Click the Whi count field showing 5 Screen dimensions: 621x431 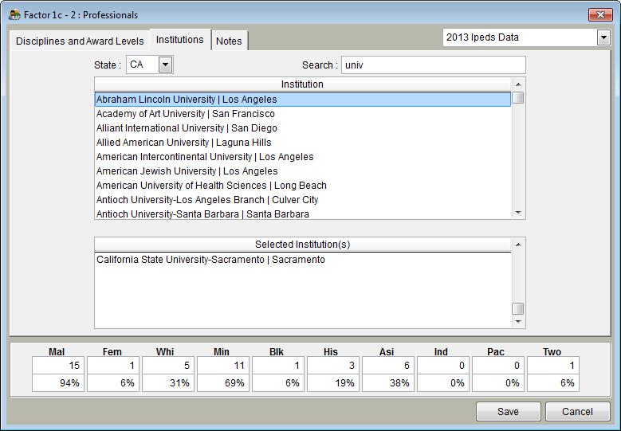coord(168,366)
